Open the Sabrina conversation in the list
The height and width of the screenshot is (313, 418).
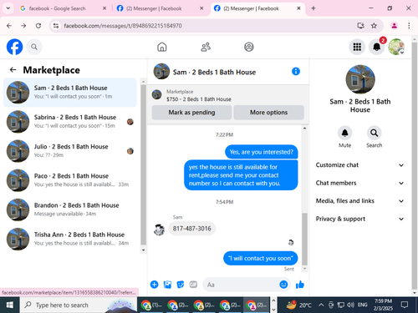tap(70, 122)
